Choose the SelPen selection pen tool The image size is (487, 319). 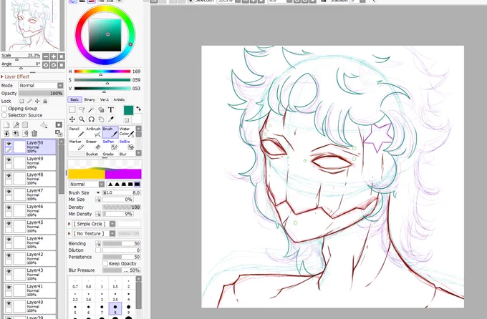(x=110, y=145)
